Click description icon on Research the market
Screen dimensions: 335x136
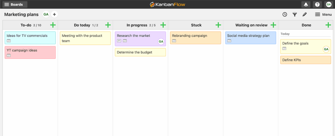pyautogui.click(x=119, y=41)
